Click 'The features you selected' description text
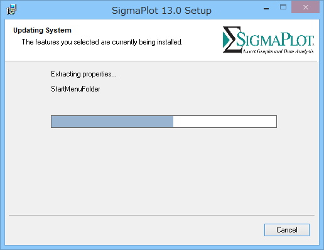Screen dimensions: 324x250 tap(102, 42)
